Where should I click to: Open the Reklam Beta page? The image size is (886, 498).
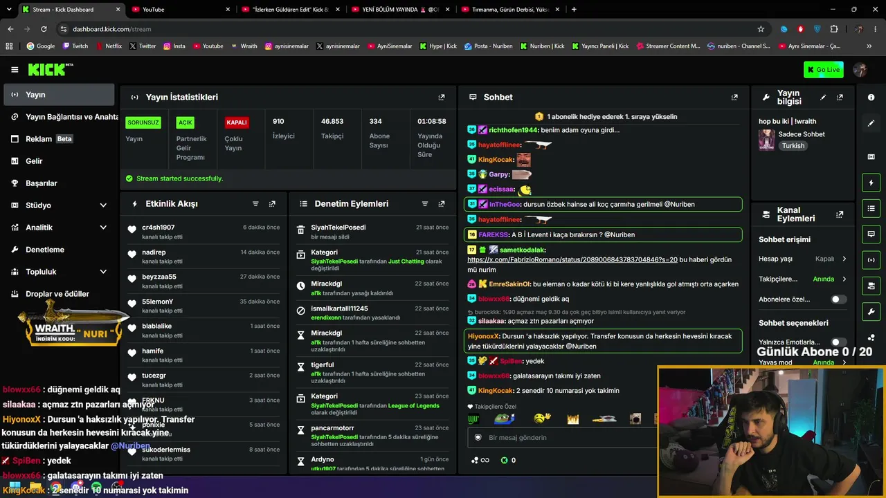click(x=59, y=139)
